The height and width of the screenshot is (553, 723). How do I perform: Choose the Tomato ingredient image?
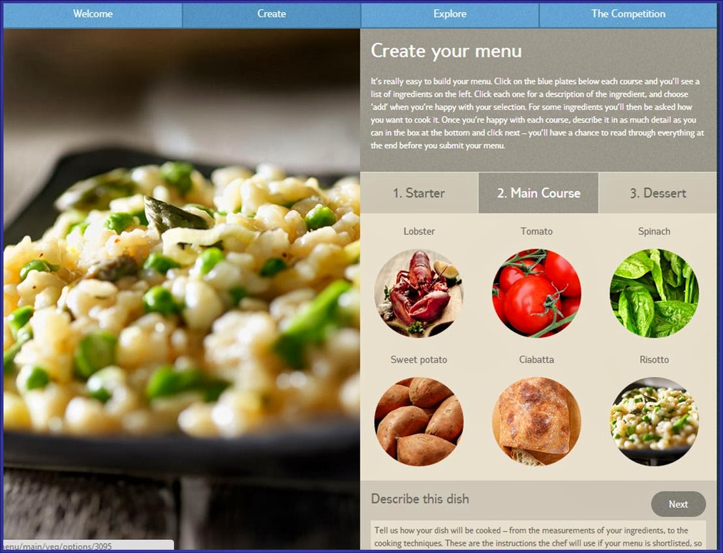tap(536, 293)
